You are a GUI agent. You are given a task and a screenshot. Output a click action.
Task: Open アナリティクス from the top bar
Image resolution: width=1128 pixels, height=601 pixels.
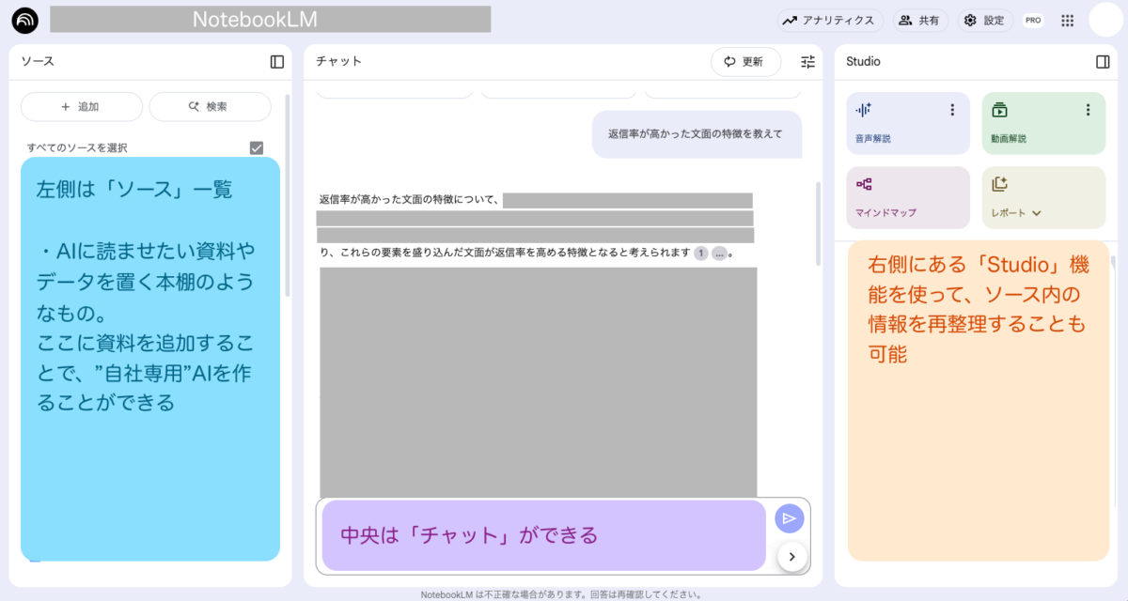point(828,20)
